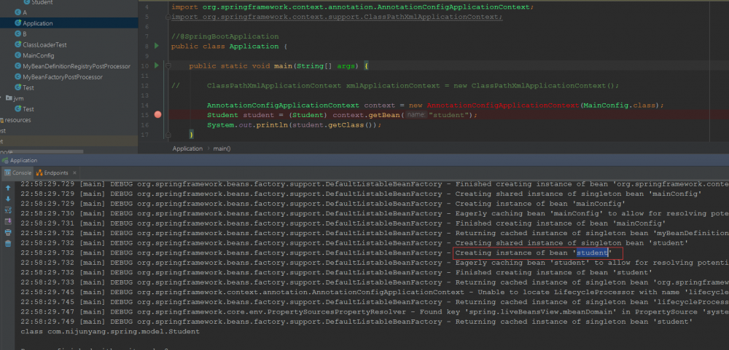The width and height of the screenshot is (729, 350).
Task: Open MyBeanFactoryPostProcessor in project tree
Action: (x=62, y=77)
